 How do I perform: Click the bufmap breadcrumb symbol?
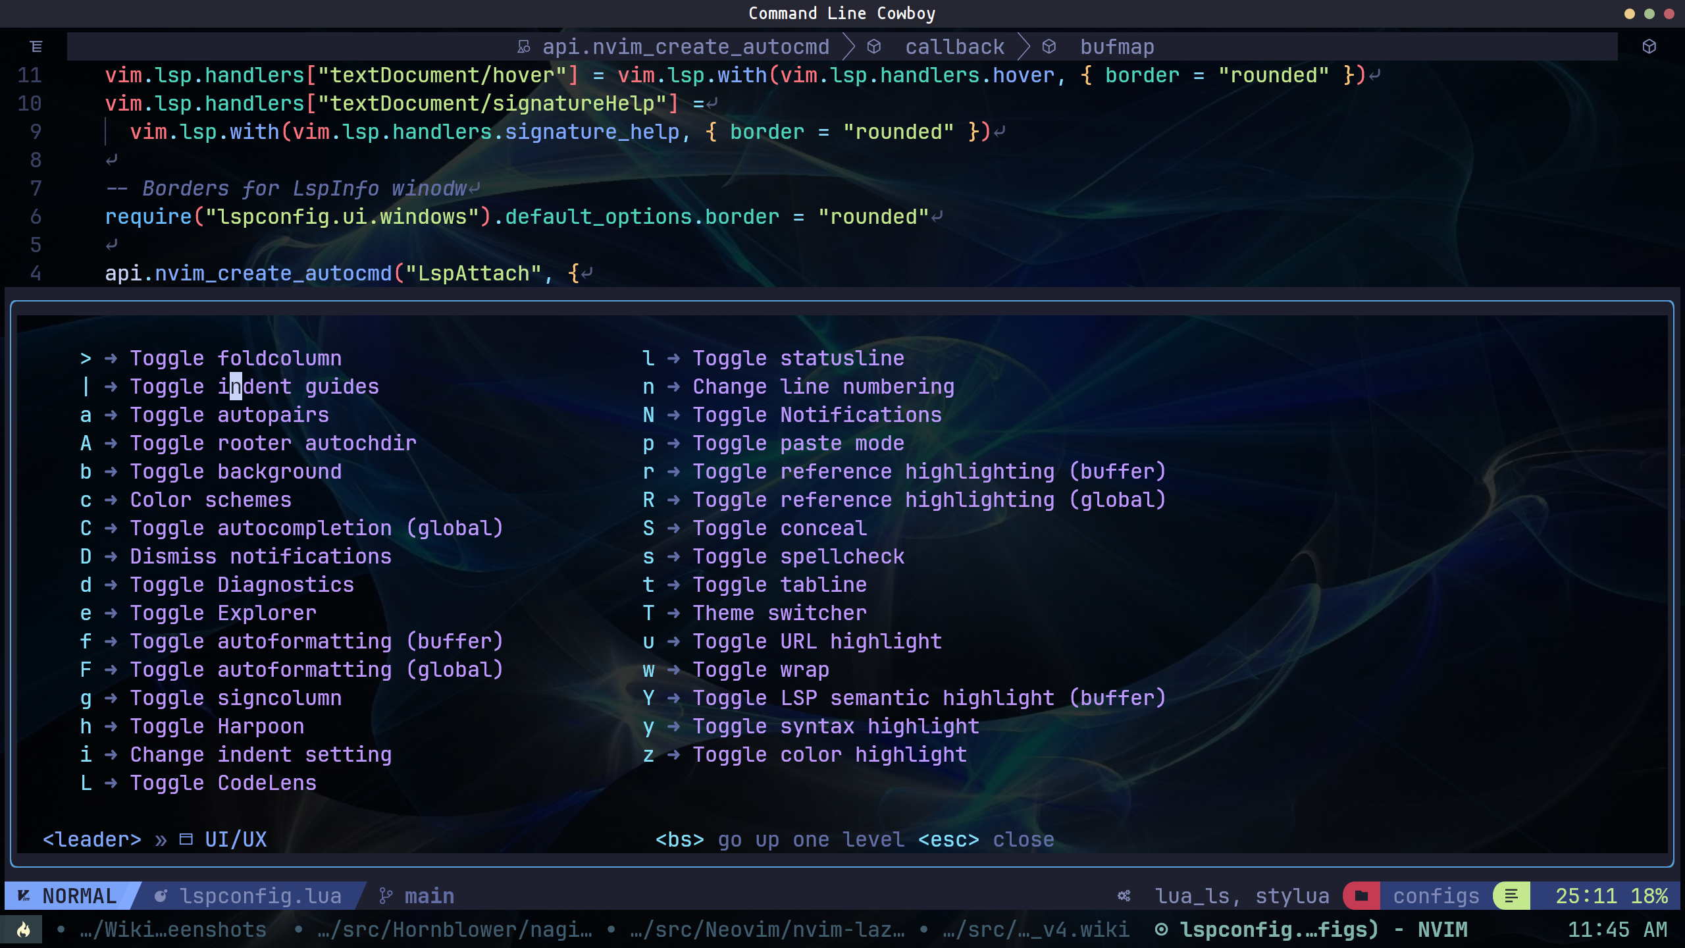[x=1116, y=47]
